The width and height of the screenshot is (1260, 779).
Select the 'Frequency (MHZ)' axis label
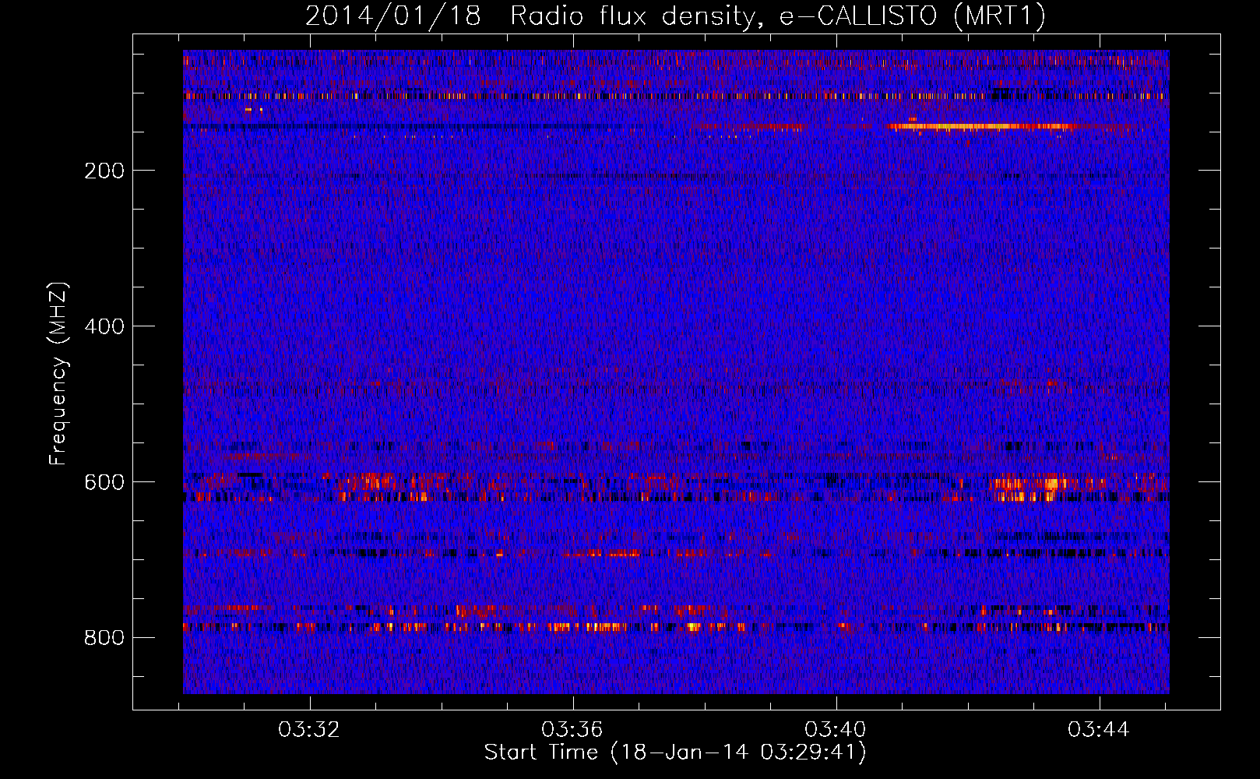click(x=58, y=374)
